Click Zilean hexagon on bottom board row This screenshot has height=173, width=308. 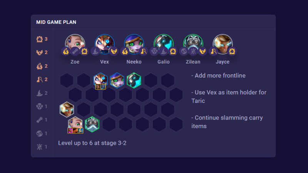(x=92, y=124)
